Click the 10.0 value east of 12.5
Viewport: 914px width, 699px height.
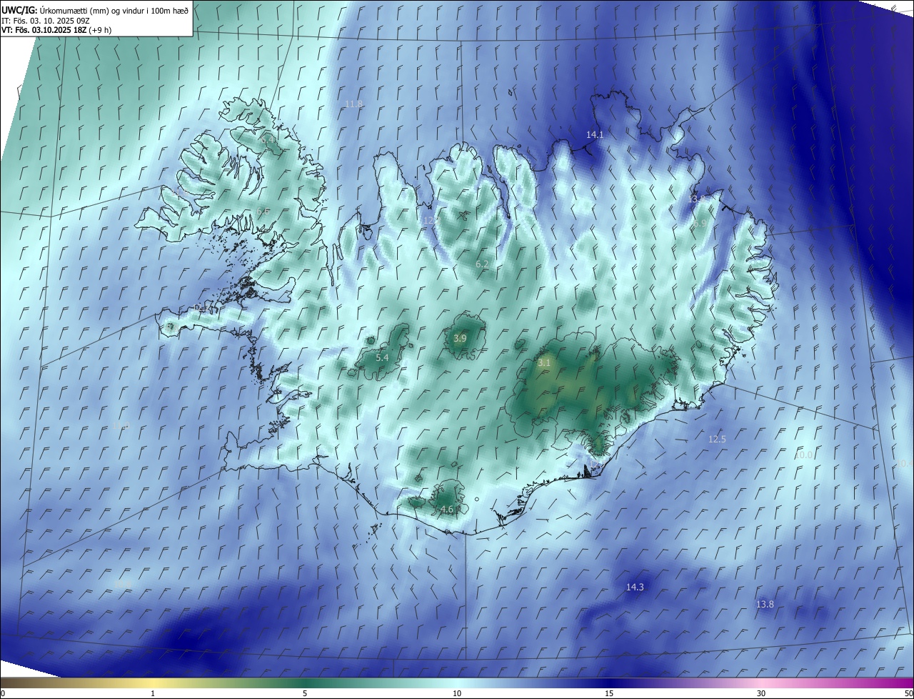[804, 455]
